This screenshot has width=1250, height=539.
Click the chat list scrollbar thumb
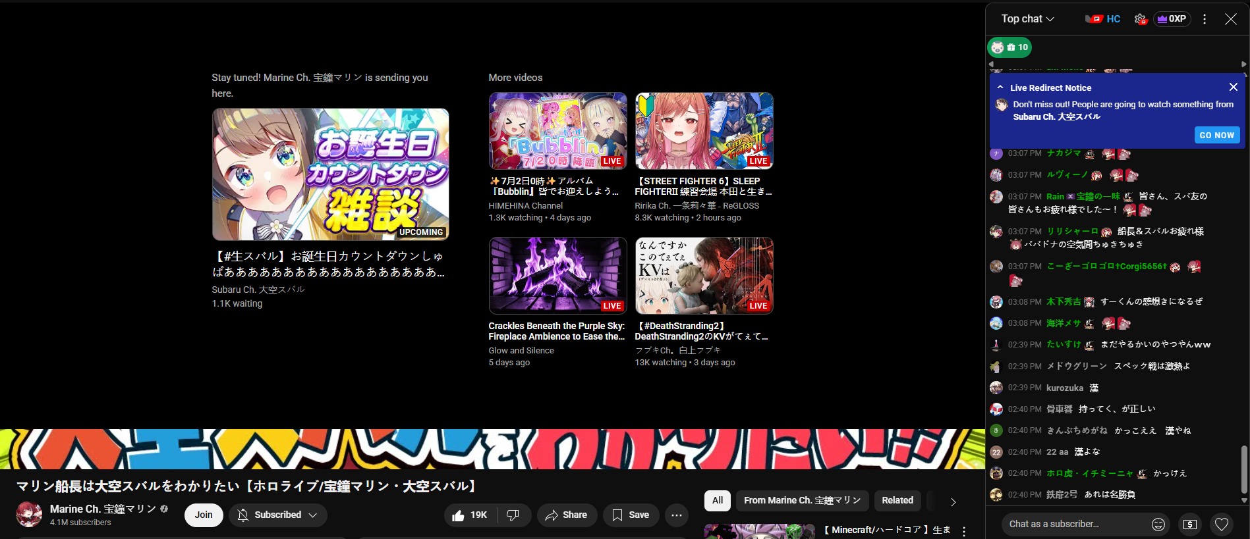[1244, 469]
